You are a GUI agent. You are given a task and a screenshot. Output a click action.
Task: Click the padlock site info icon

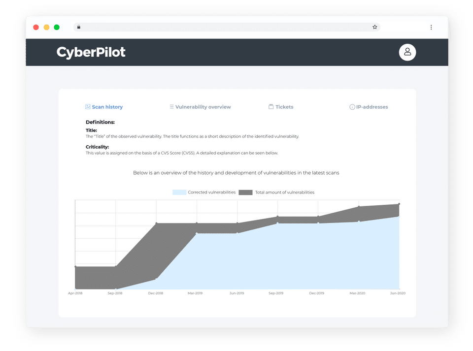click(x=79, y=27)
